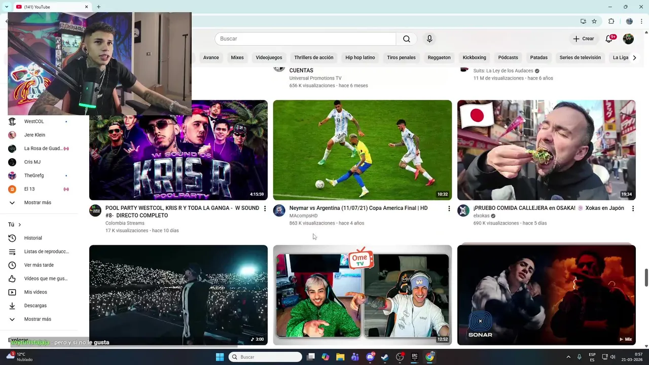
Task: Bookmark this page with the star icon
Action: click(x=594, y=21)
